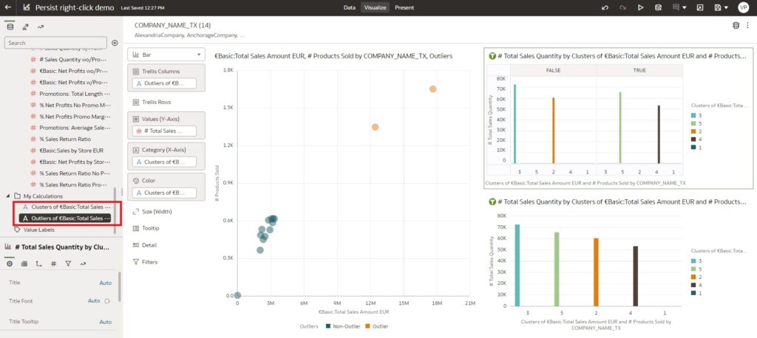This screenshot has width=757, height=338.
Task: Select the Visualize tab
Action: click(x=375, y=7)
